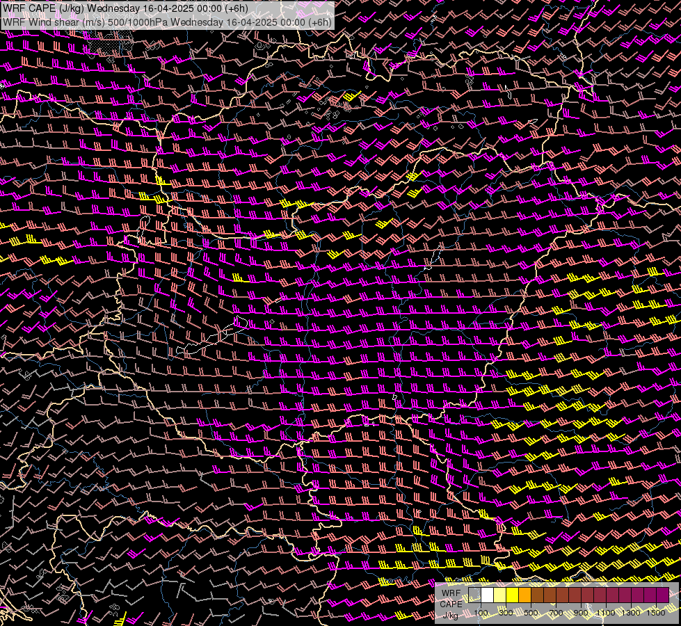Click the 1100 legend scale value
Viewport: 681px width, 626px height.
point(605,613)
